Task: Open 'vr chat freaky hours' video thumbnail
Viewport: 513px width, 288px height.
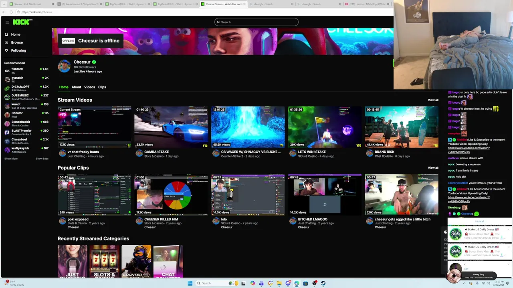Action: pos(94,127)
